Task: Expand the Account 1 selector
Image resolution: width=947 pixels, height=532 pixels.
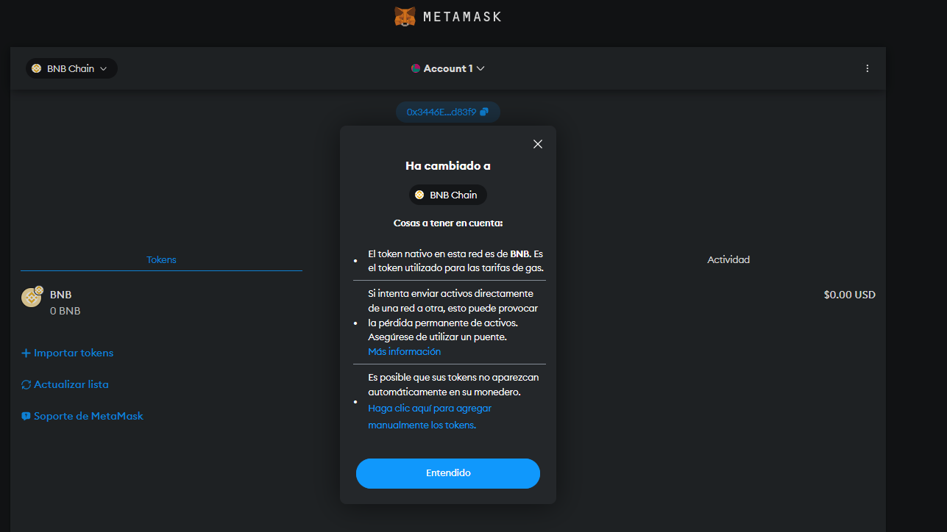Action: tap(448, 68)
